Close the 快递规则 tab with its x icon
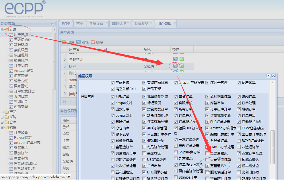284x180 pixels. point(151,23)
